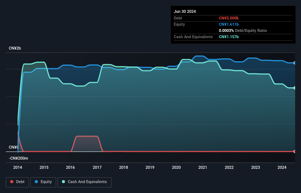Toggle the Equity series legend button

[43, 182]
